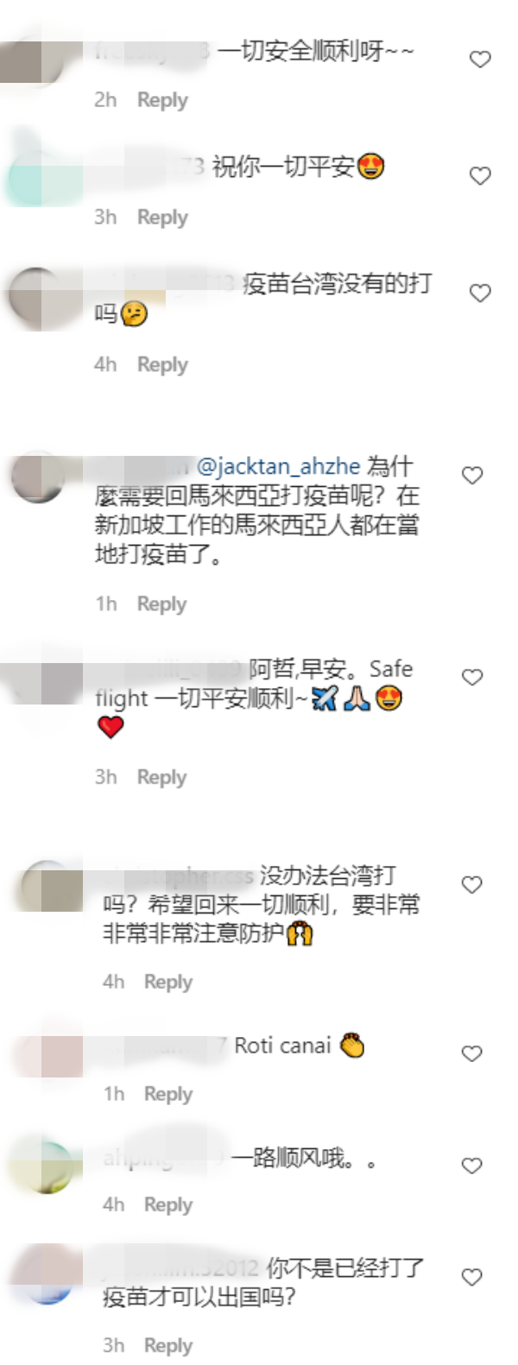
Task: Heart the comment 疫苗台湾没有的打吗
Action: pos(480,294)
